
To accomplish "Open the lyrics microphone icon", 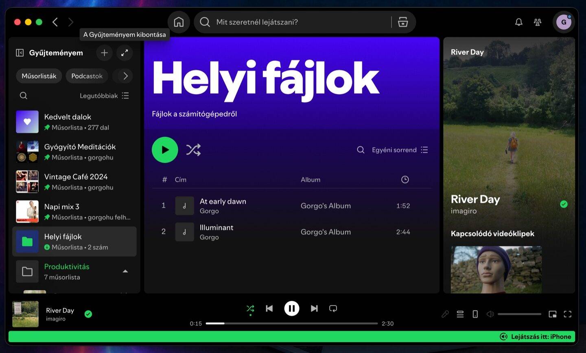I will tap(445, 314).
